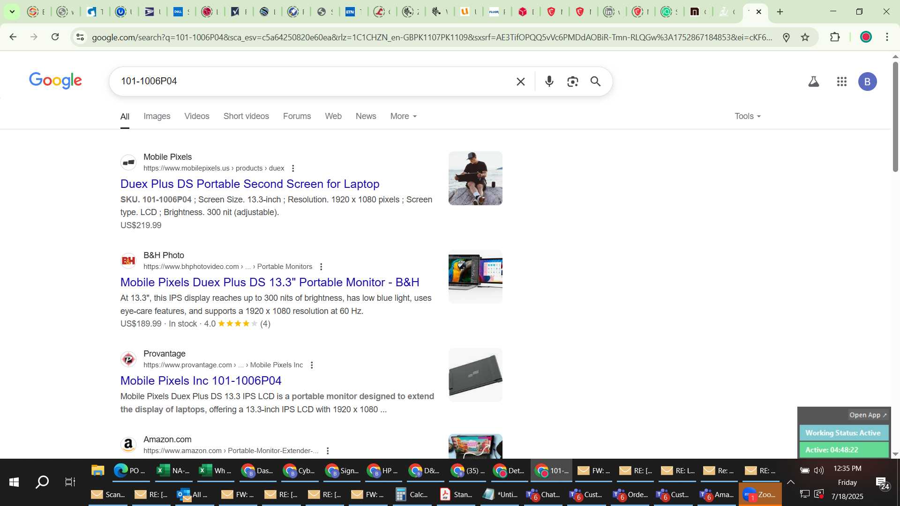
Task: Open more options for B&H Photo result
Action: click(321, 267)
